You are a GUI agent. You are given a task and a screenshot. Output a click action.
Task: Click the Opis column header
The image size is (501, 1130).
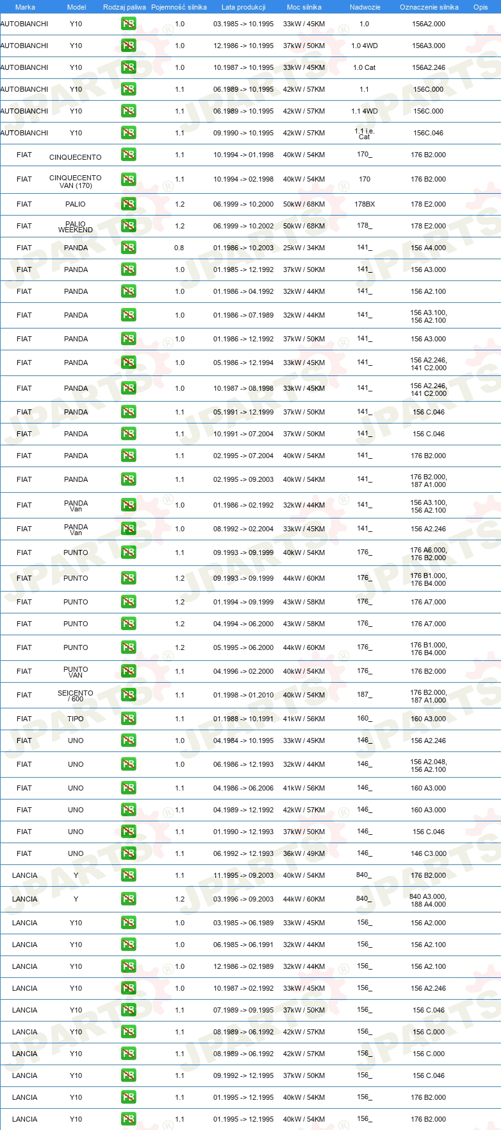(480, 7)
